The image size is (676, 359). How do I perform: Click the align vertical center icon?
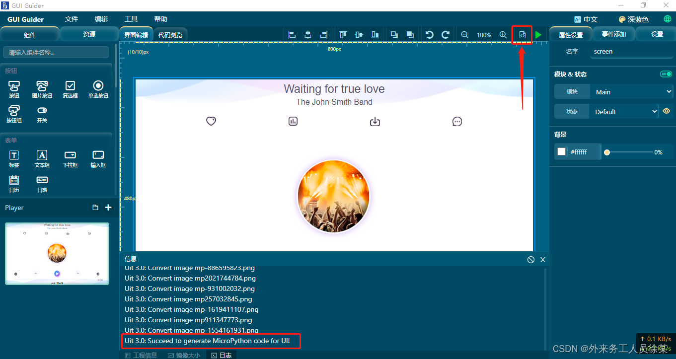[x=359, y=35]
